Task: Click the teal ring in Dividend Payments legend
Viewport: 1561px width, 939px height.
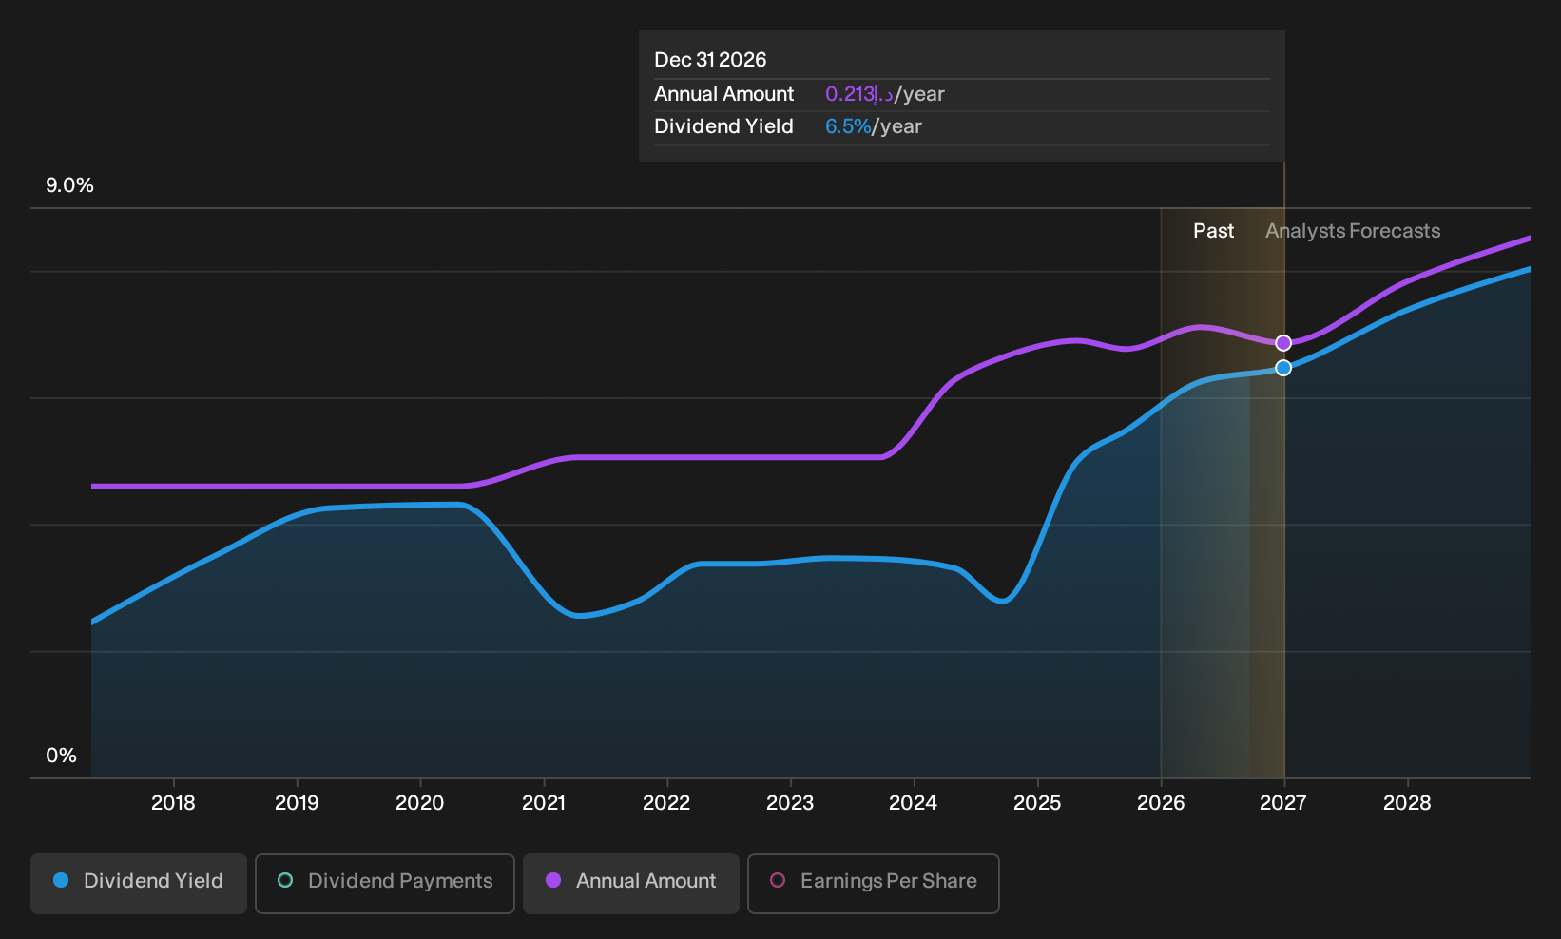Action: [285, 880]
